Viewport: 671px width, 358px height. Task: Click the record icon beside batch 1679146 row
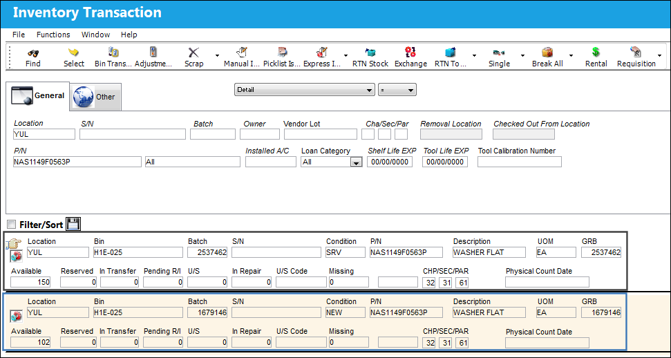[x=16, y=317]
